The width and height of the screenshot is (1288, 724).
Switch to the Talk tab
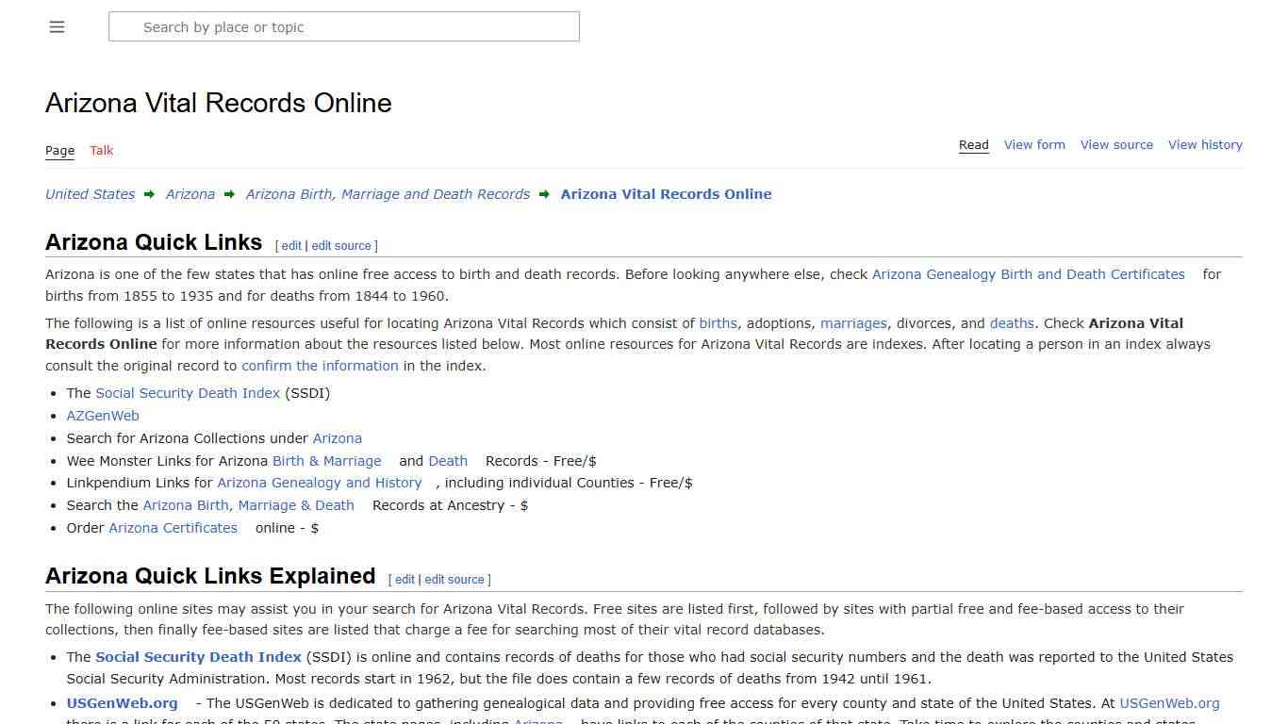[102, 151]
